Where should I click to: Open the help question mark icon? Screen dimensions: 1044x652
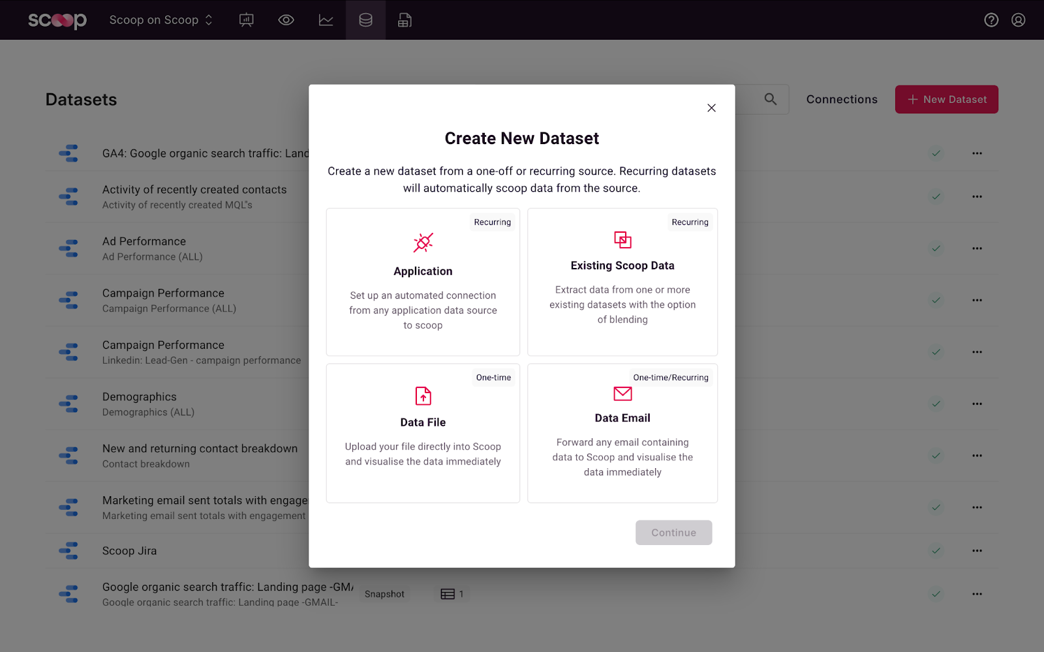pos(991,20)
